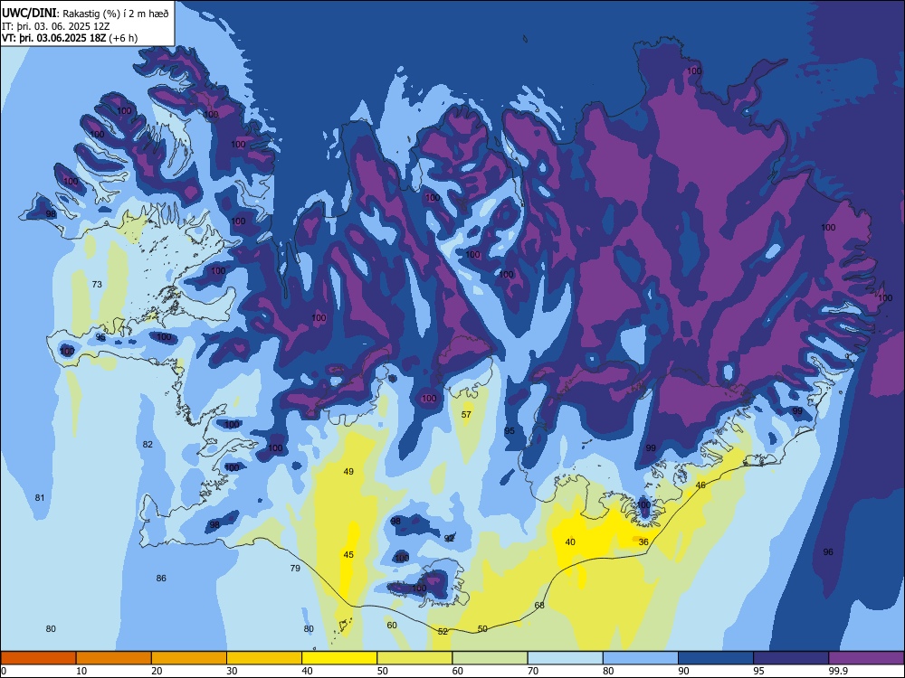Select the medium blue 90–95 legend swatch
The height and width of the screenshot is (678, 905).
[716, 658]
